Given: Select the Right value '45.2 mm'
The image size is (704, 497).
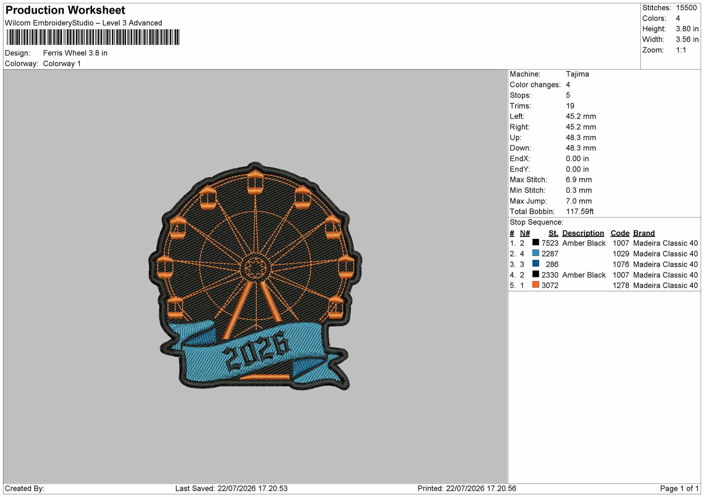Looking at the screenshot, I should coord(581,127).
